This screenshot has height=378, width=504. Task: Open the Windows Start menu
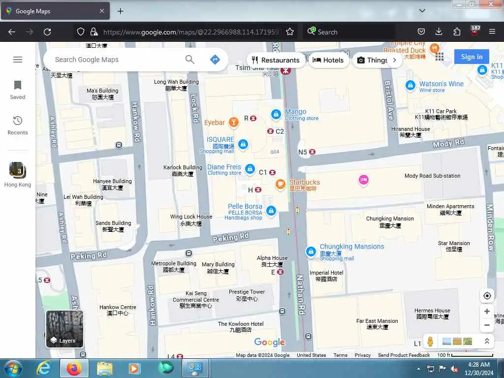point(13,368)
